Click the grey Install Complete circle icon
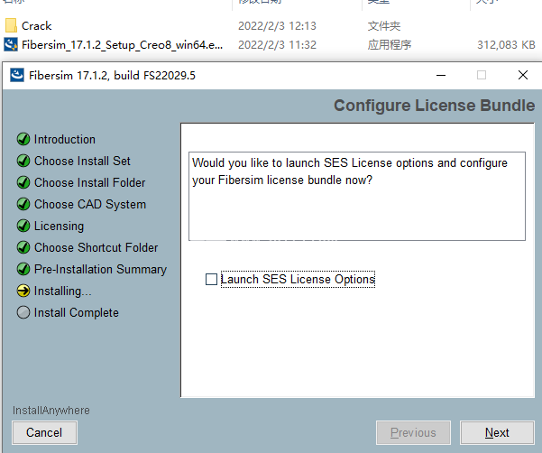542x453 pixels. (23, 312)
